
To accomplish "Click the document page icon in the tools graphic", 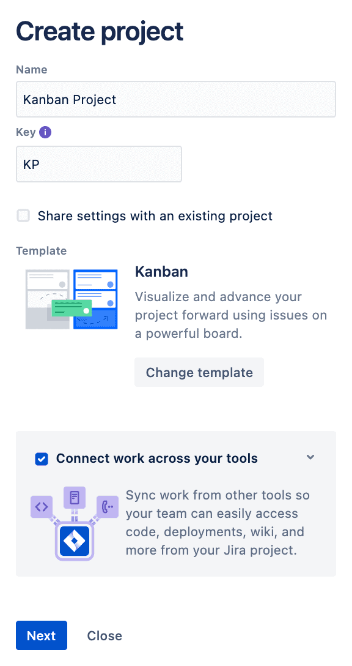I will 75,498.
